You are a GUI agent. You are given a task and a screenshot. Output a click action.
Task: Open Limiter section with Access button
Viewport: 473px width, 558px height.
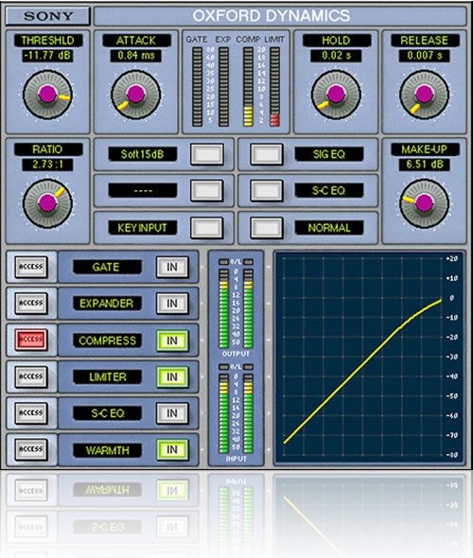(31, 376)
